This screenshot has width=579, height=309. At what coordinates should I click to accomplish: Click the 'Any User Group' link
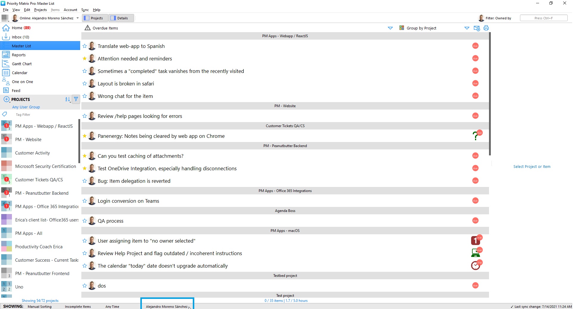tap(26, 107)
